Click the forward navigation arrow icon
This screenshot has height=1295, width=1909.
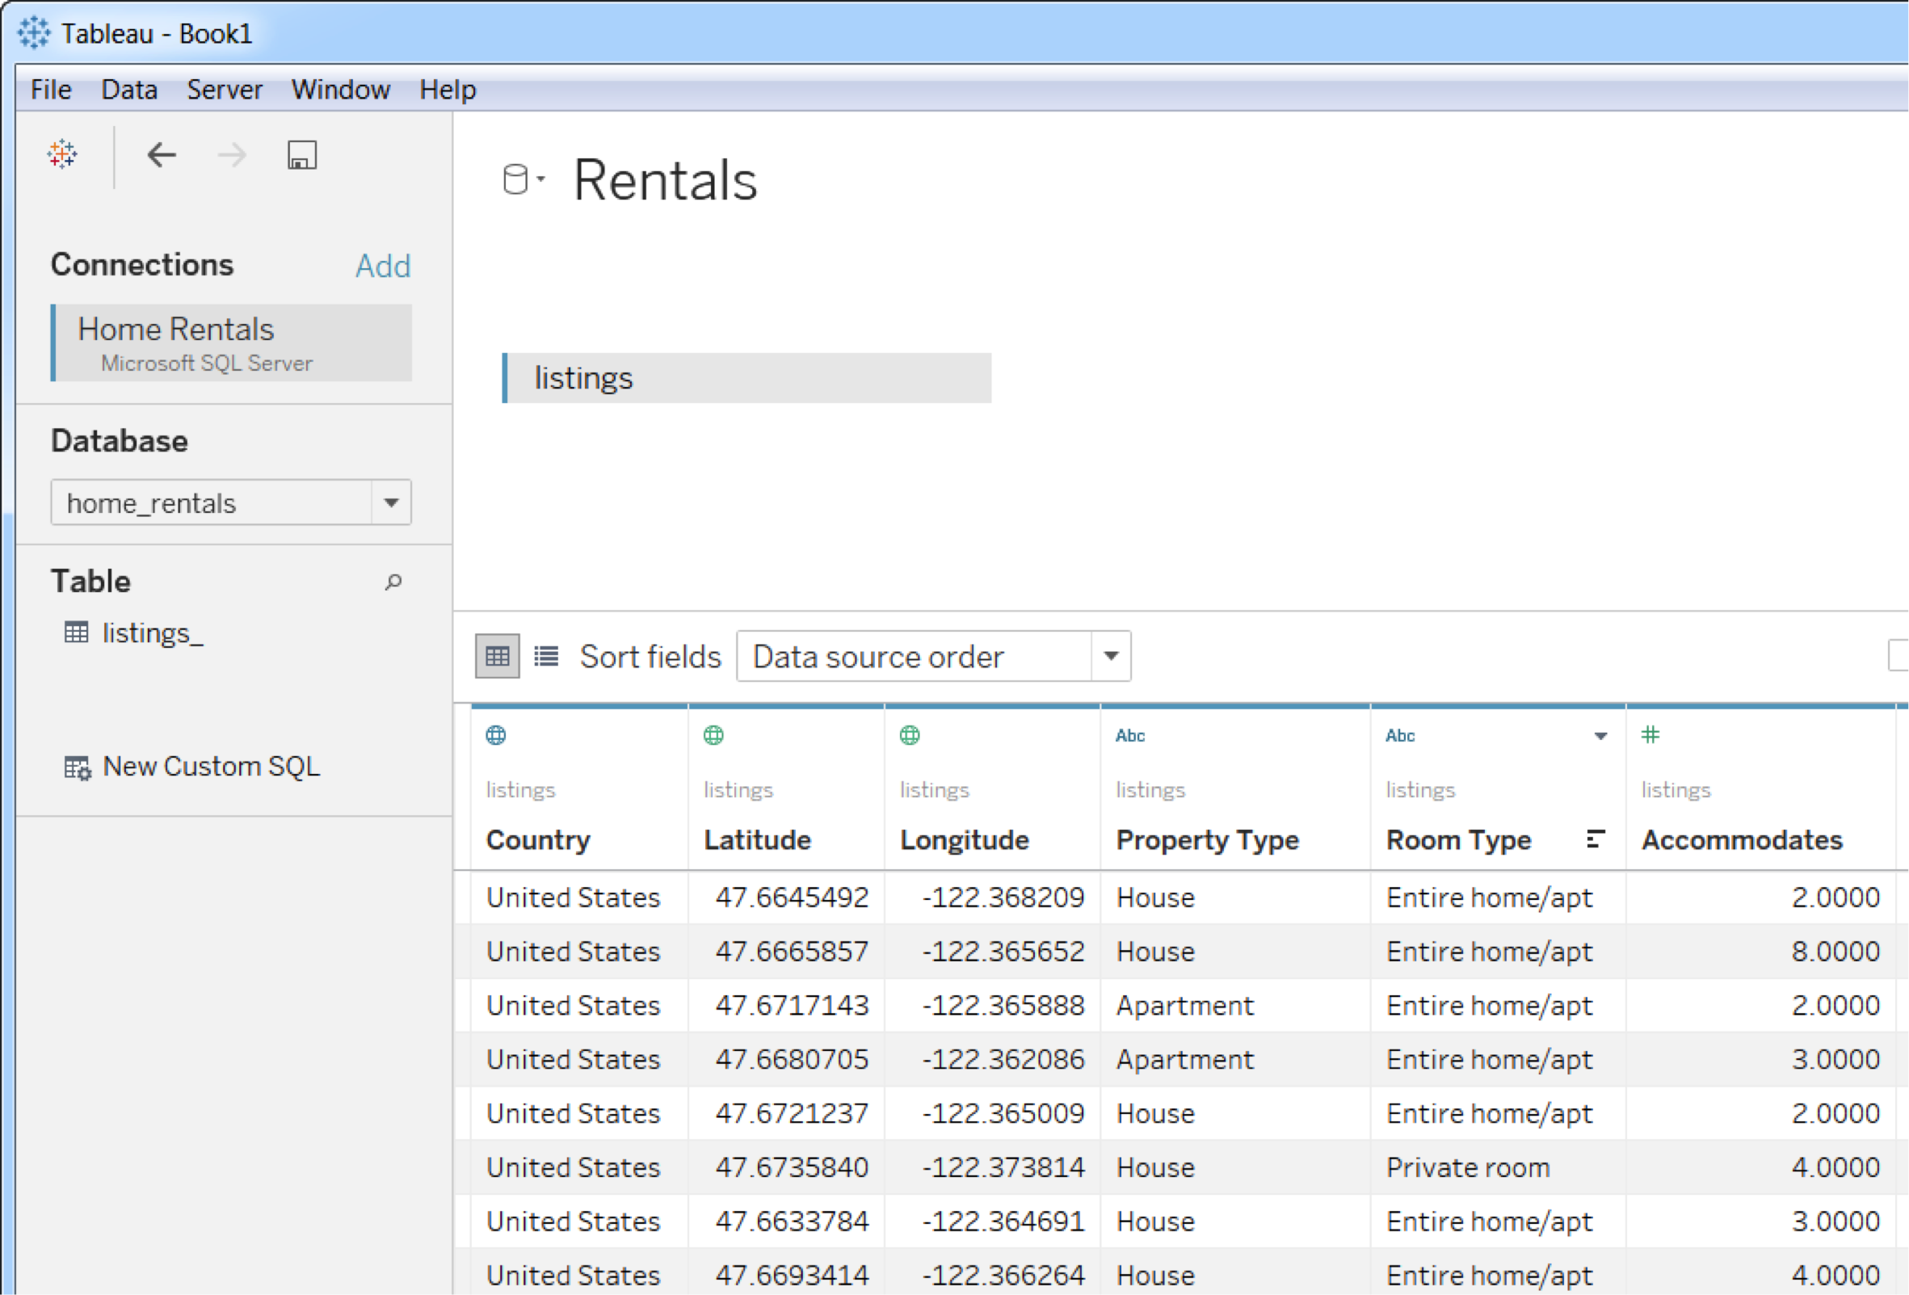[x=229, y=154]
